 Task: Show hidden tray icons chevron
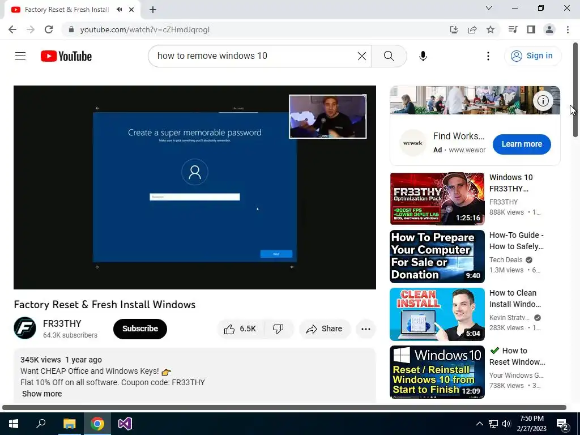point(479,424)
